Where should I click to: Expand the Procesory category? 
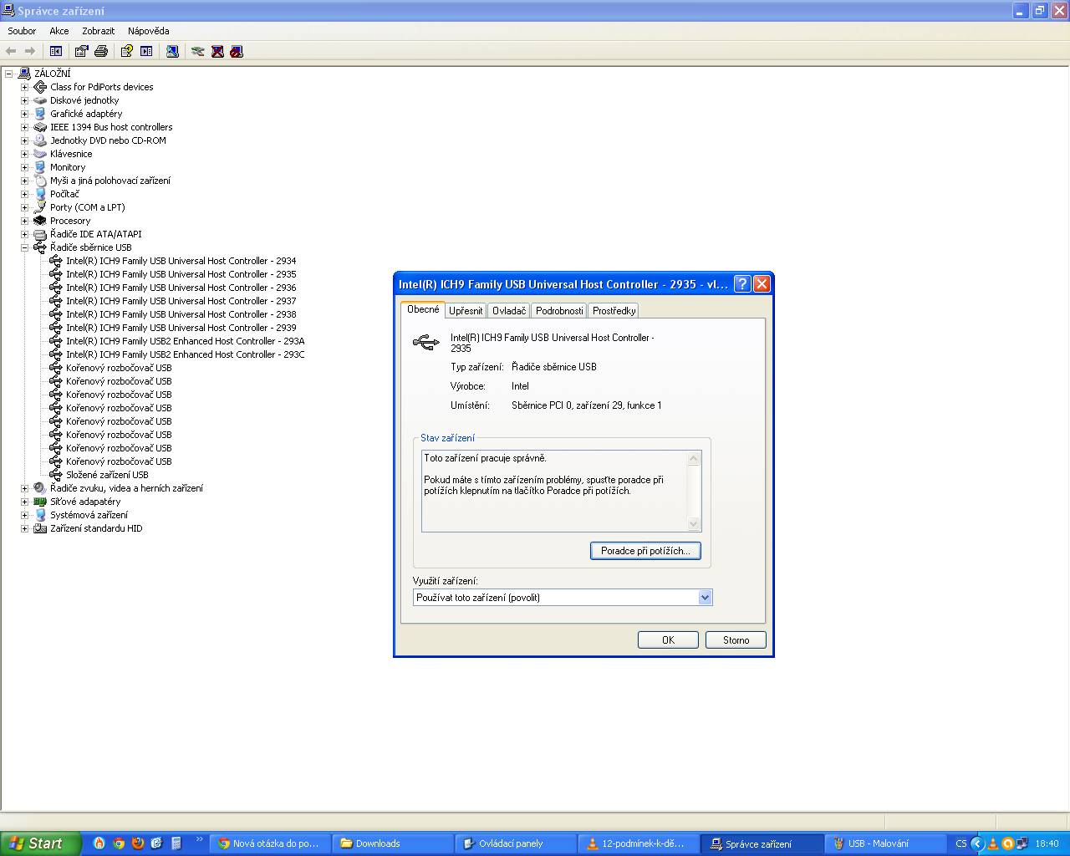(x=24, y=221)
